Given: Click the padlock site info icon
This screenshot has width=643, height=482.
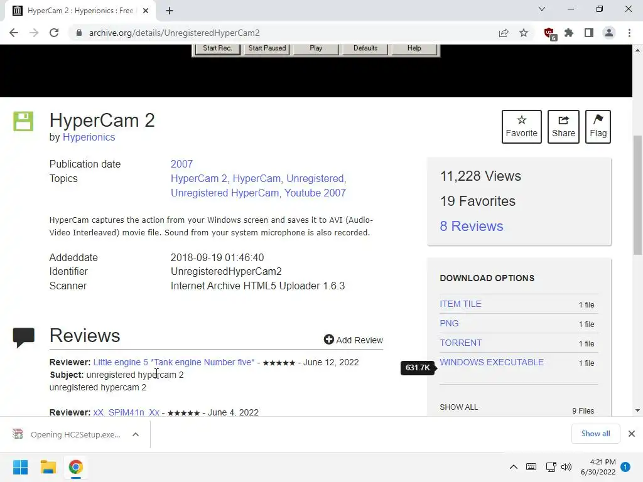Looking at the screenshot, I should [79, 33].
